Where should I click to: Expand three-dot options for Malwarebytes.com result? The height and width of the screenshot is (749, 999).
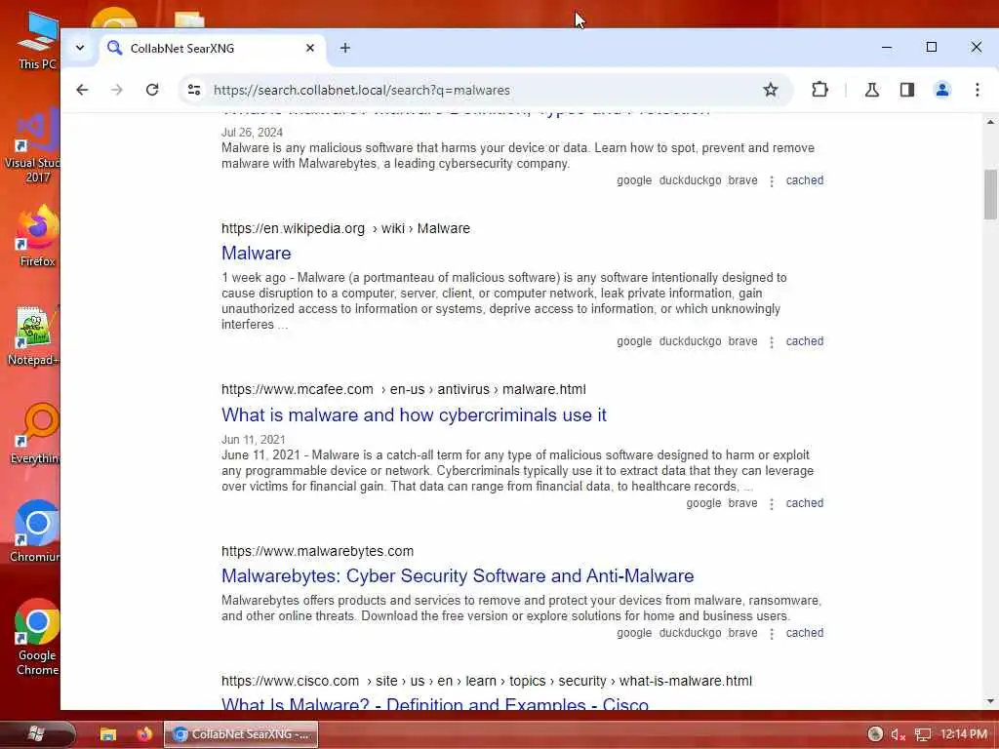(x=772, y=634)
